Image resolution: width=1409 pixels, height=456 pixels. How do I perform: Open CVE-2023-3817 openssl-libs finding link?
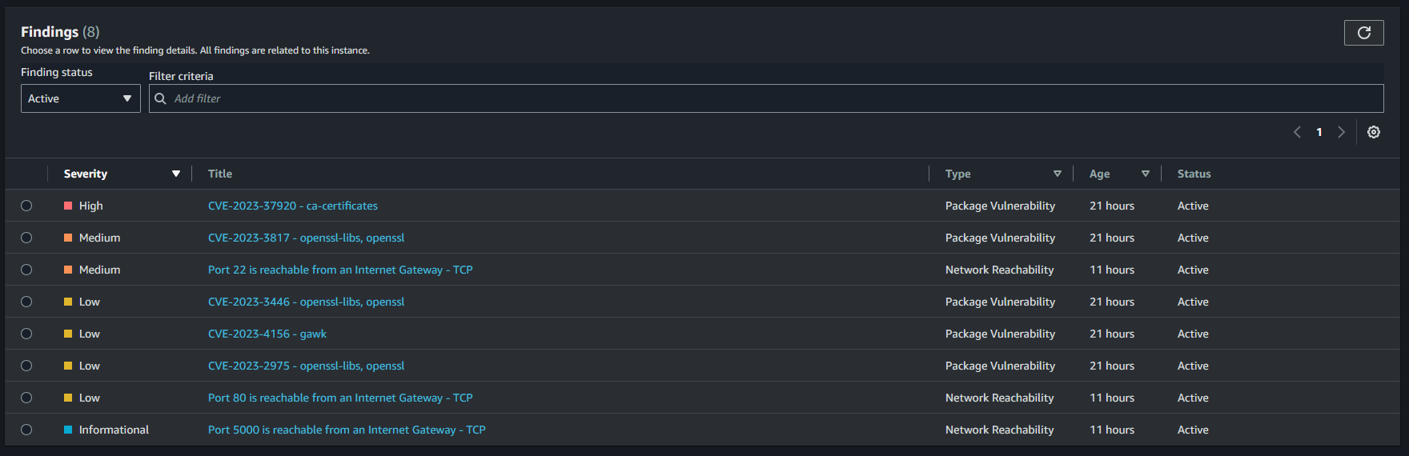(306, 238)
